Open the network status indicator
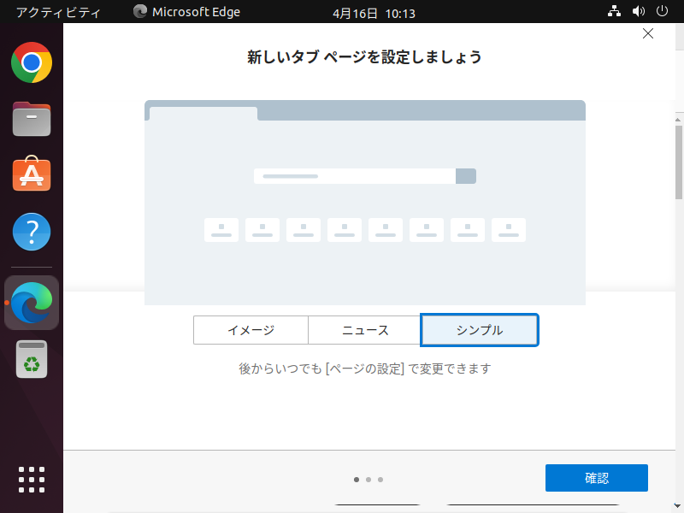Image resolution: width=684 pixels, height=513 pixels. pyautogui.click(x=614, y=11)
